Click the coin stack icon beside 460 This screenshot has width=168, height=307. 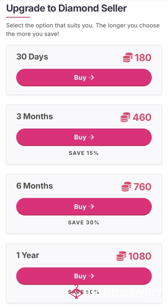(x=125, y=117)
